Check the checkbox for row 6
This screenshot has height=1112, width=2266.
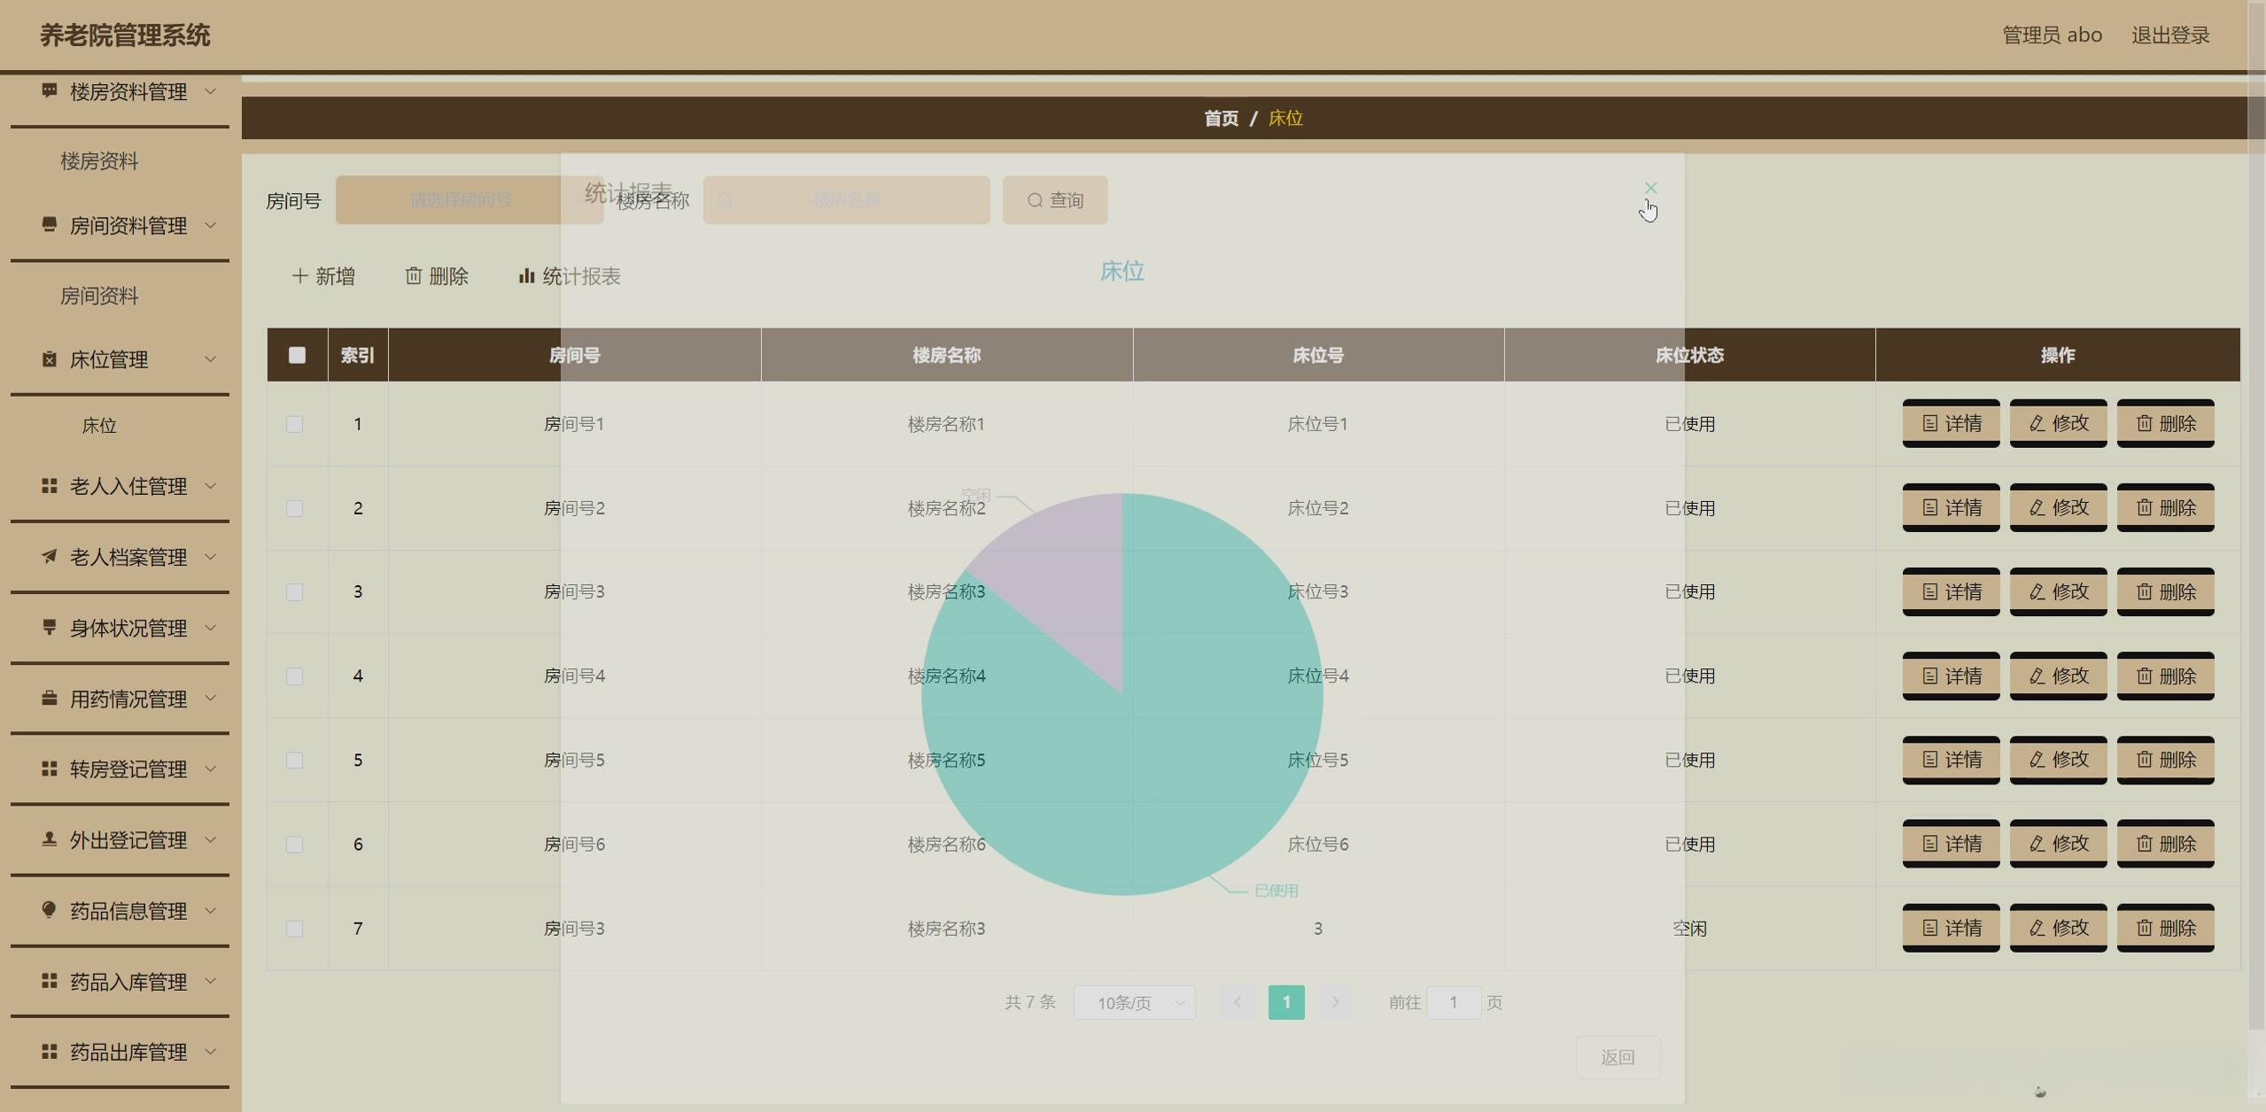click(295, 845)
